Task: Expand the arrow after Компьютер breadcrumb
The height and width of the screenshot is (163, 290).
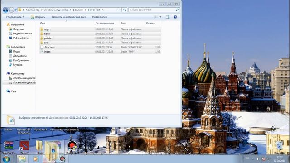Action: click(42, 10)
